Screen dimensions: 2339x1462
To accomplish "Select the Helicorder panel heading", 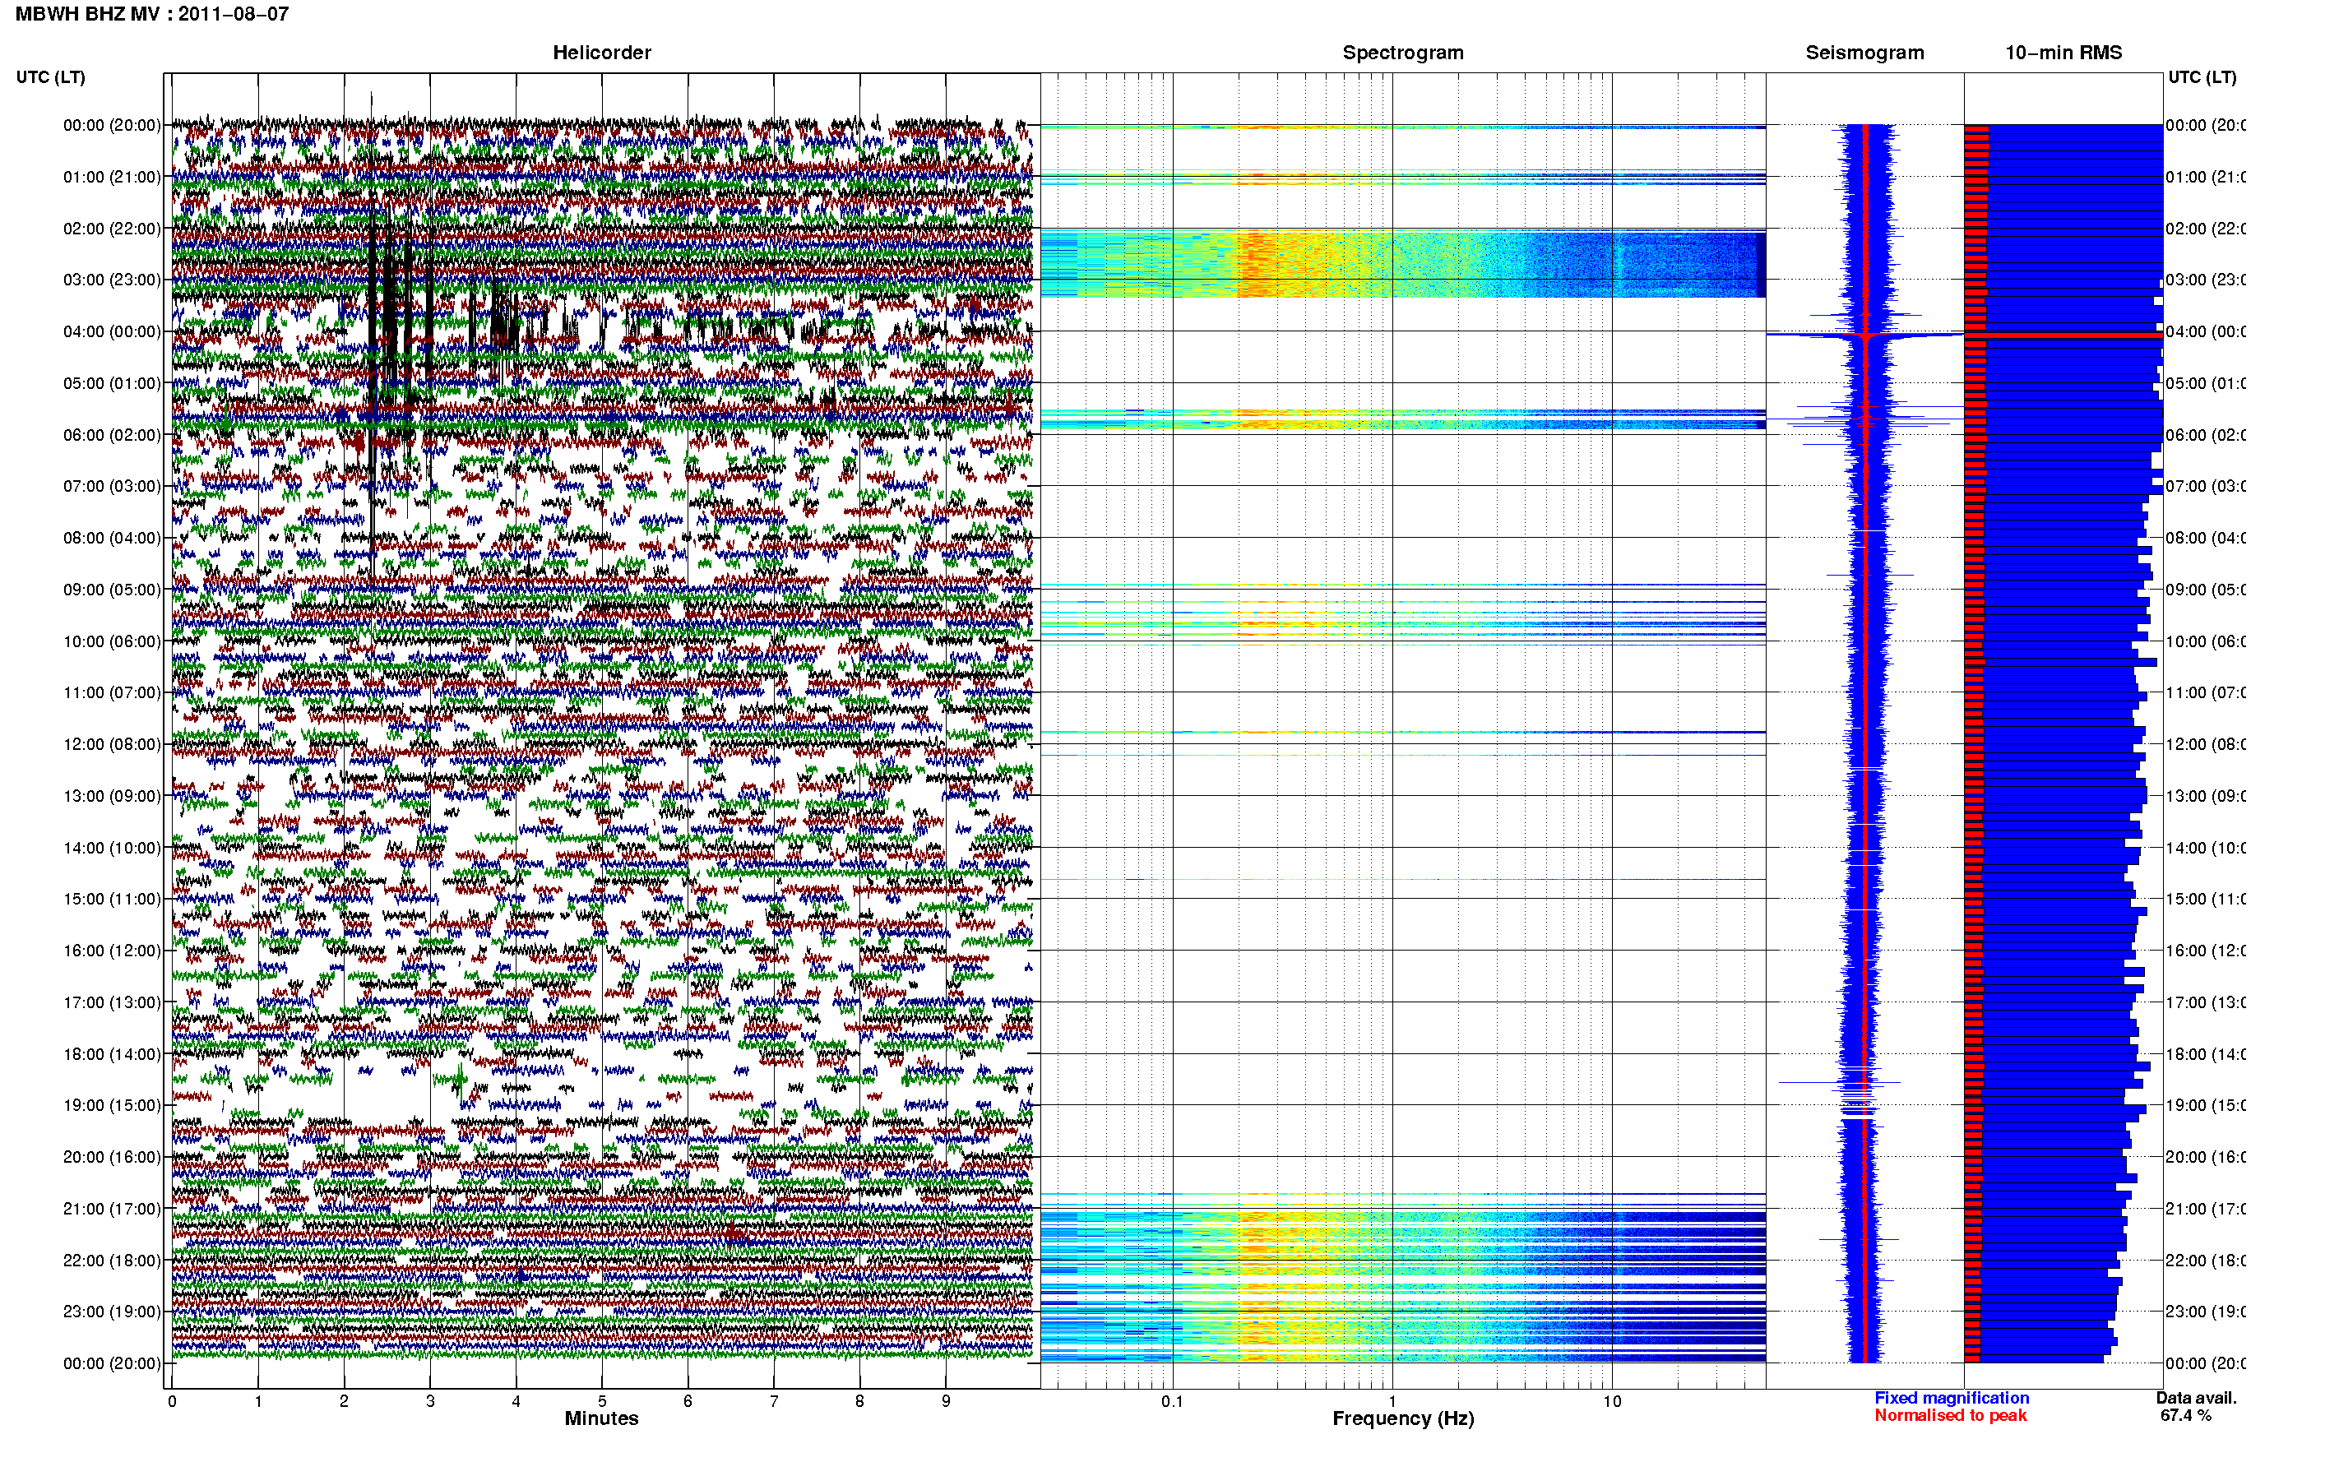I will pos(601,53).
